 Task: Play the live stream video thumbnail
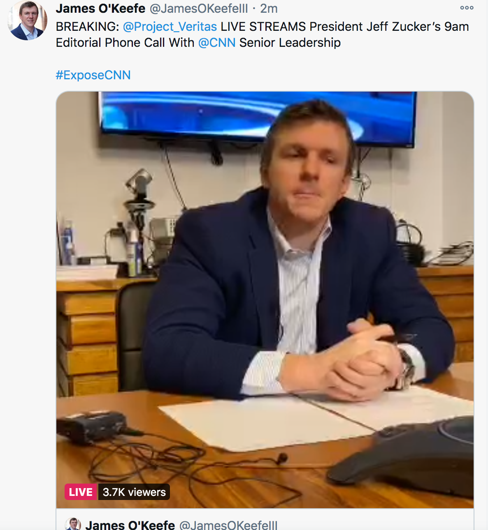(265, 300)
